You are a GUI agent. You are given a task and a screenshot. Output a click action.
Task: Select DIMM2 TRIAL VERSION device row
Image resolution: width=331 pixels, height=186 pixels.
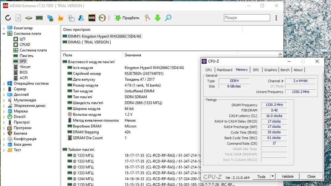pyautogui.click(x=87, y=42)
